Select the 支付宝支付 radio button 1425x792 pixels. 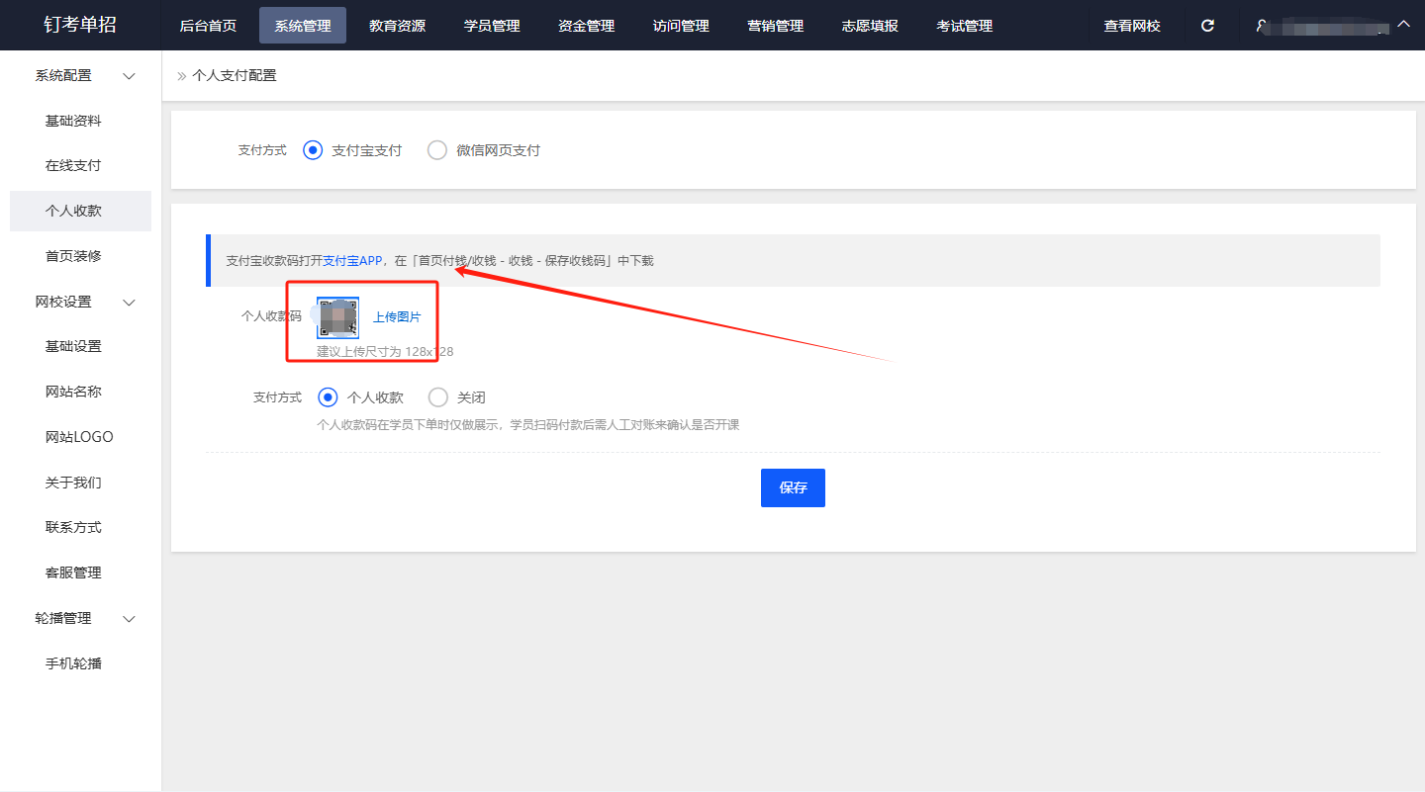(x=313, y=150)
